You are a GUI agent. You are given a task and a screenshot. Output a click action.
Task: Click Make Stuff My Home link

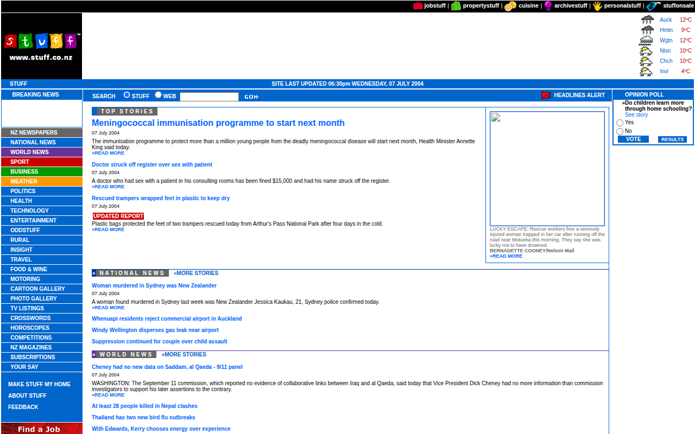click(39, 385)
